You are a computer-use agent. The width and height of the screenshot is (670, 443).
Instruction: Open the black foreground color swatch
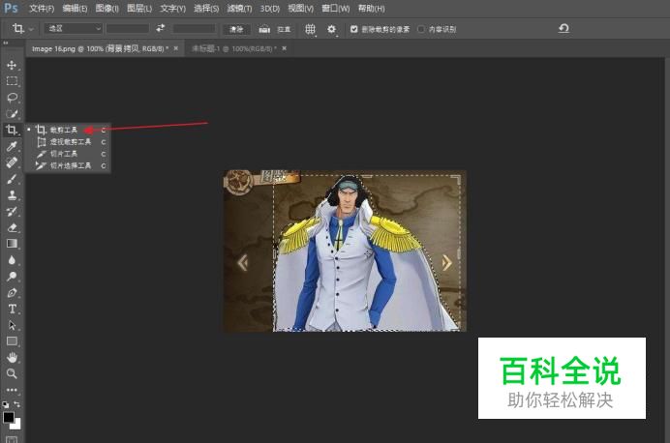[8, 417]
